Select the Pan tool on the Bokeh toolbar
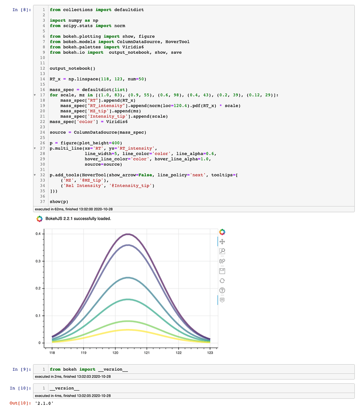The image size is (360, 409). point(222,241)
